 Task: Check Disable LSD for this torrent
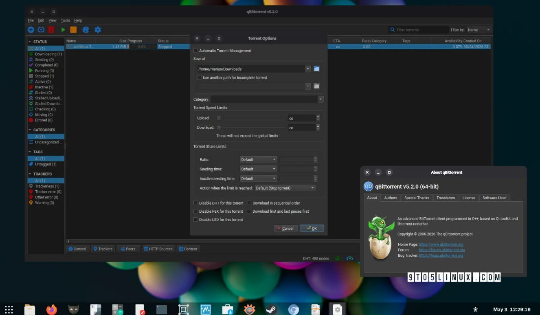[195, 220]
